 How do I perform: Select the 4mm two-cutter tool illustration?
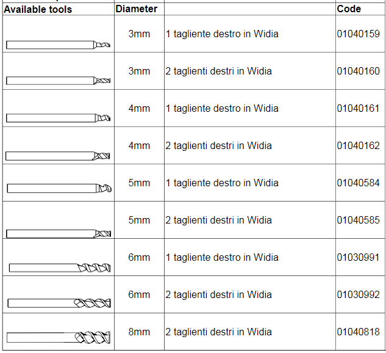pos(57,156)
